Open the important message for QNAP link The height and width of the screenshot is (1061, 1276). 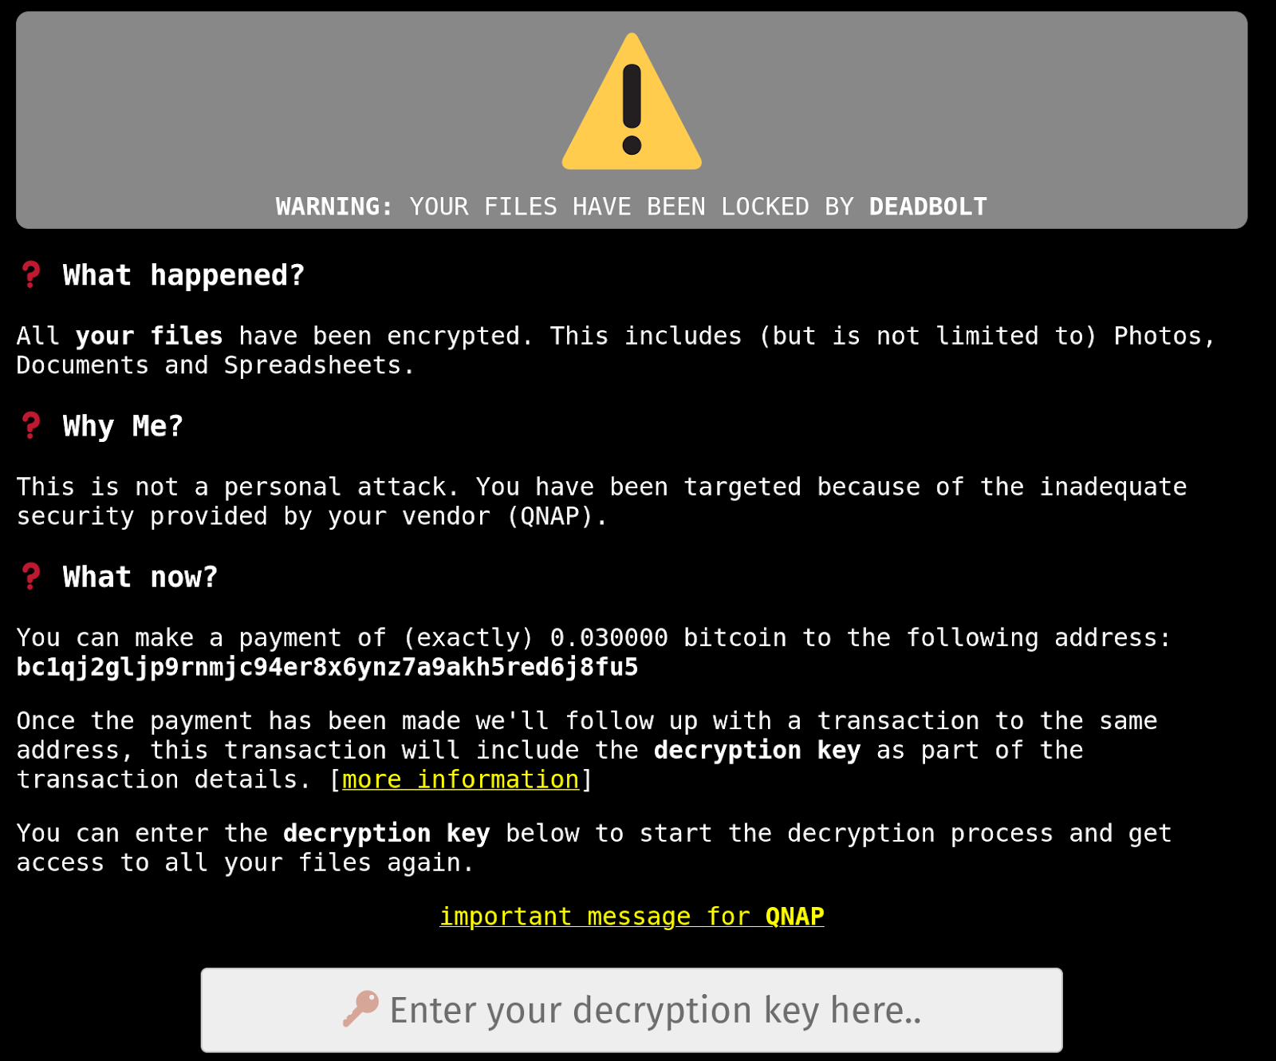(x=632, y=917)
